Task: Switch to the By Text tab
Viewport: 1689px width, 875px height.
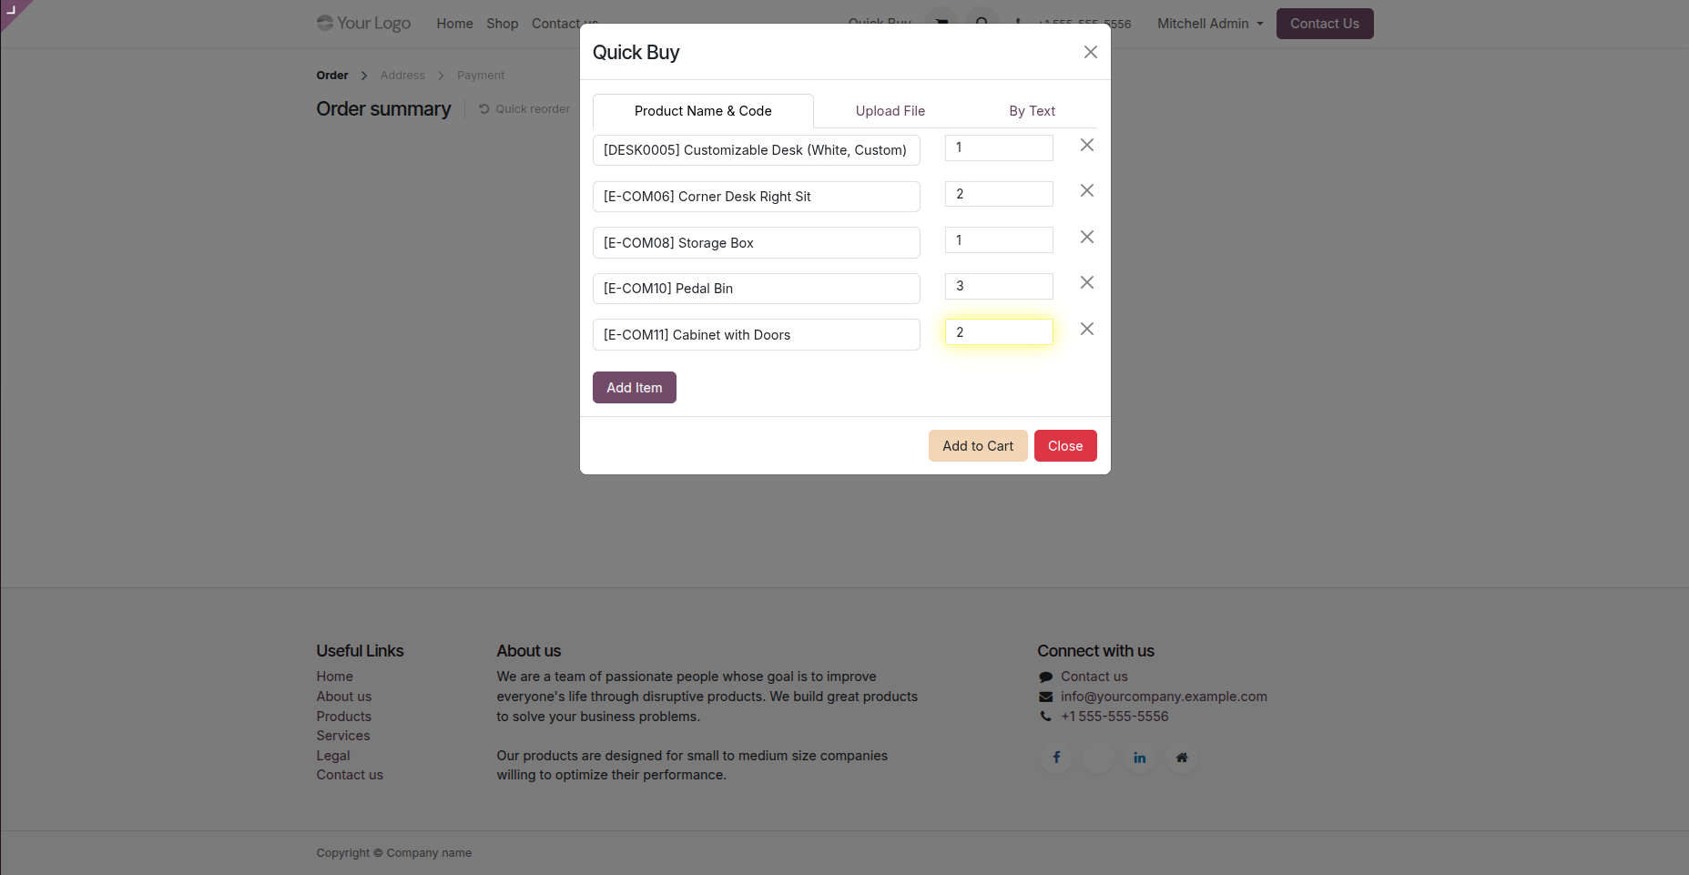Action: pos(1032,111)
